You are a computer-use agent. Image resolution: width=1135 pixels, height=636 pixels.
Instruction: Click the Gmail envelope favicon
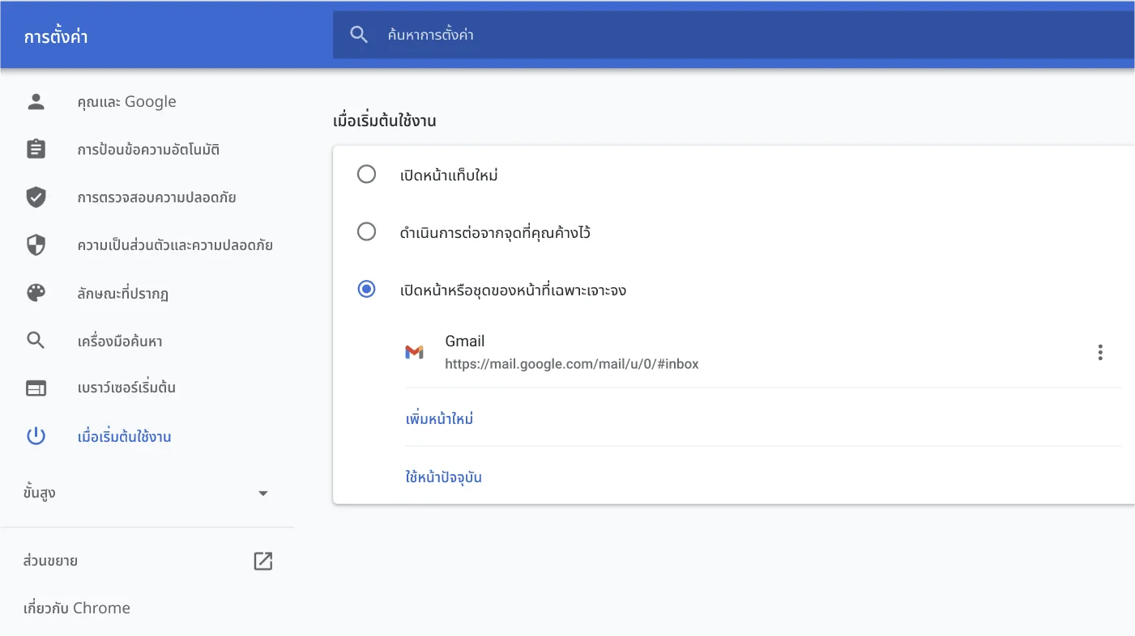415,351
